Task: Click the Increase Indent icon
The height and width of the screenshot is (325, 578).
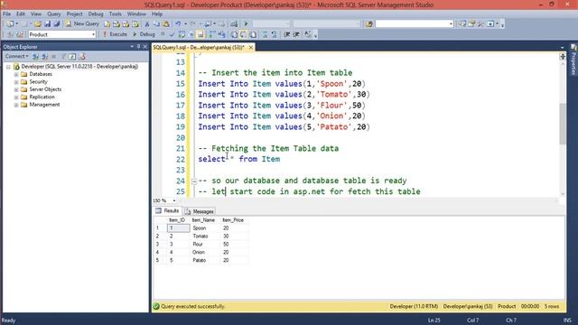Action: tap(296, 34)
